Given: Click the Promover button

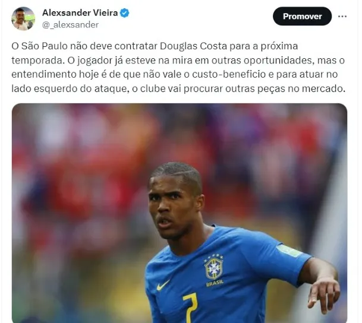Looking at the screenshot, I should pos(302,17).
